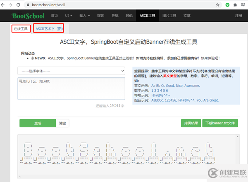The width and height of the screenshot is (248, 182).
Task: Click the symbol example '!@#$%^*~'
Action: tap(161, 96)
